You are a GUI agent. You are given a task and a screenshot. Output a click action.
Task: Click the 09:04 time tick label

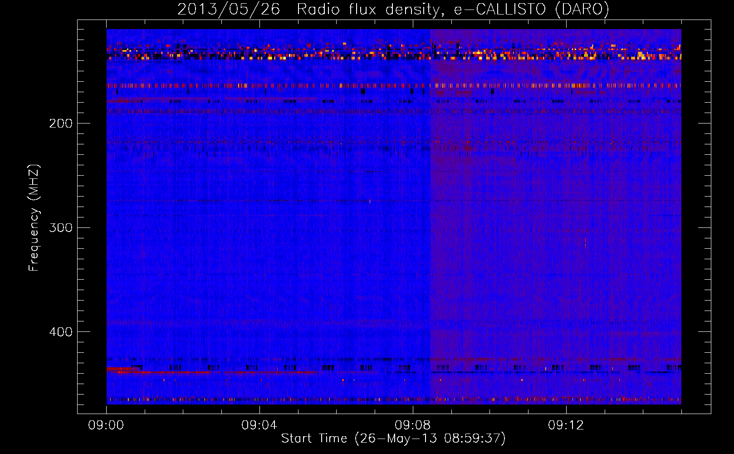click(259, 425)
